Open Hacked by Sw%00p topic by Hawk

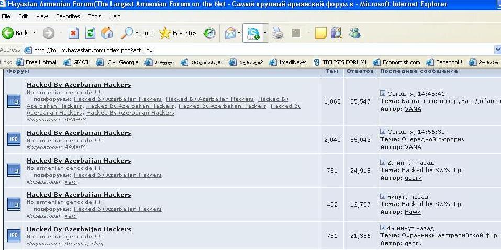click(431, 204)
